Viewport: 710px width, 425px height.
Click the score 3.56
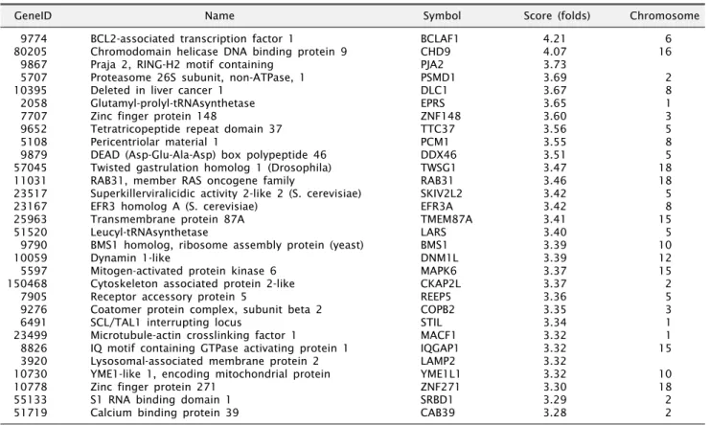point(555,129)
